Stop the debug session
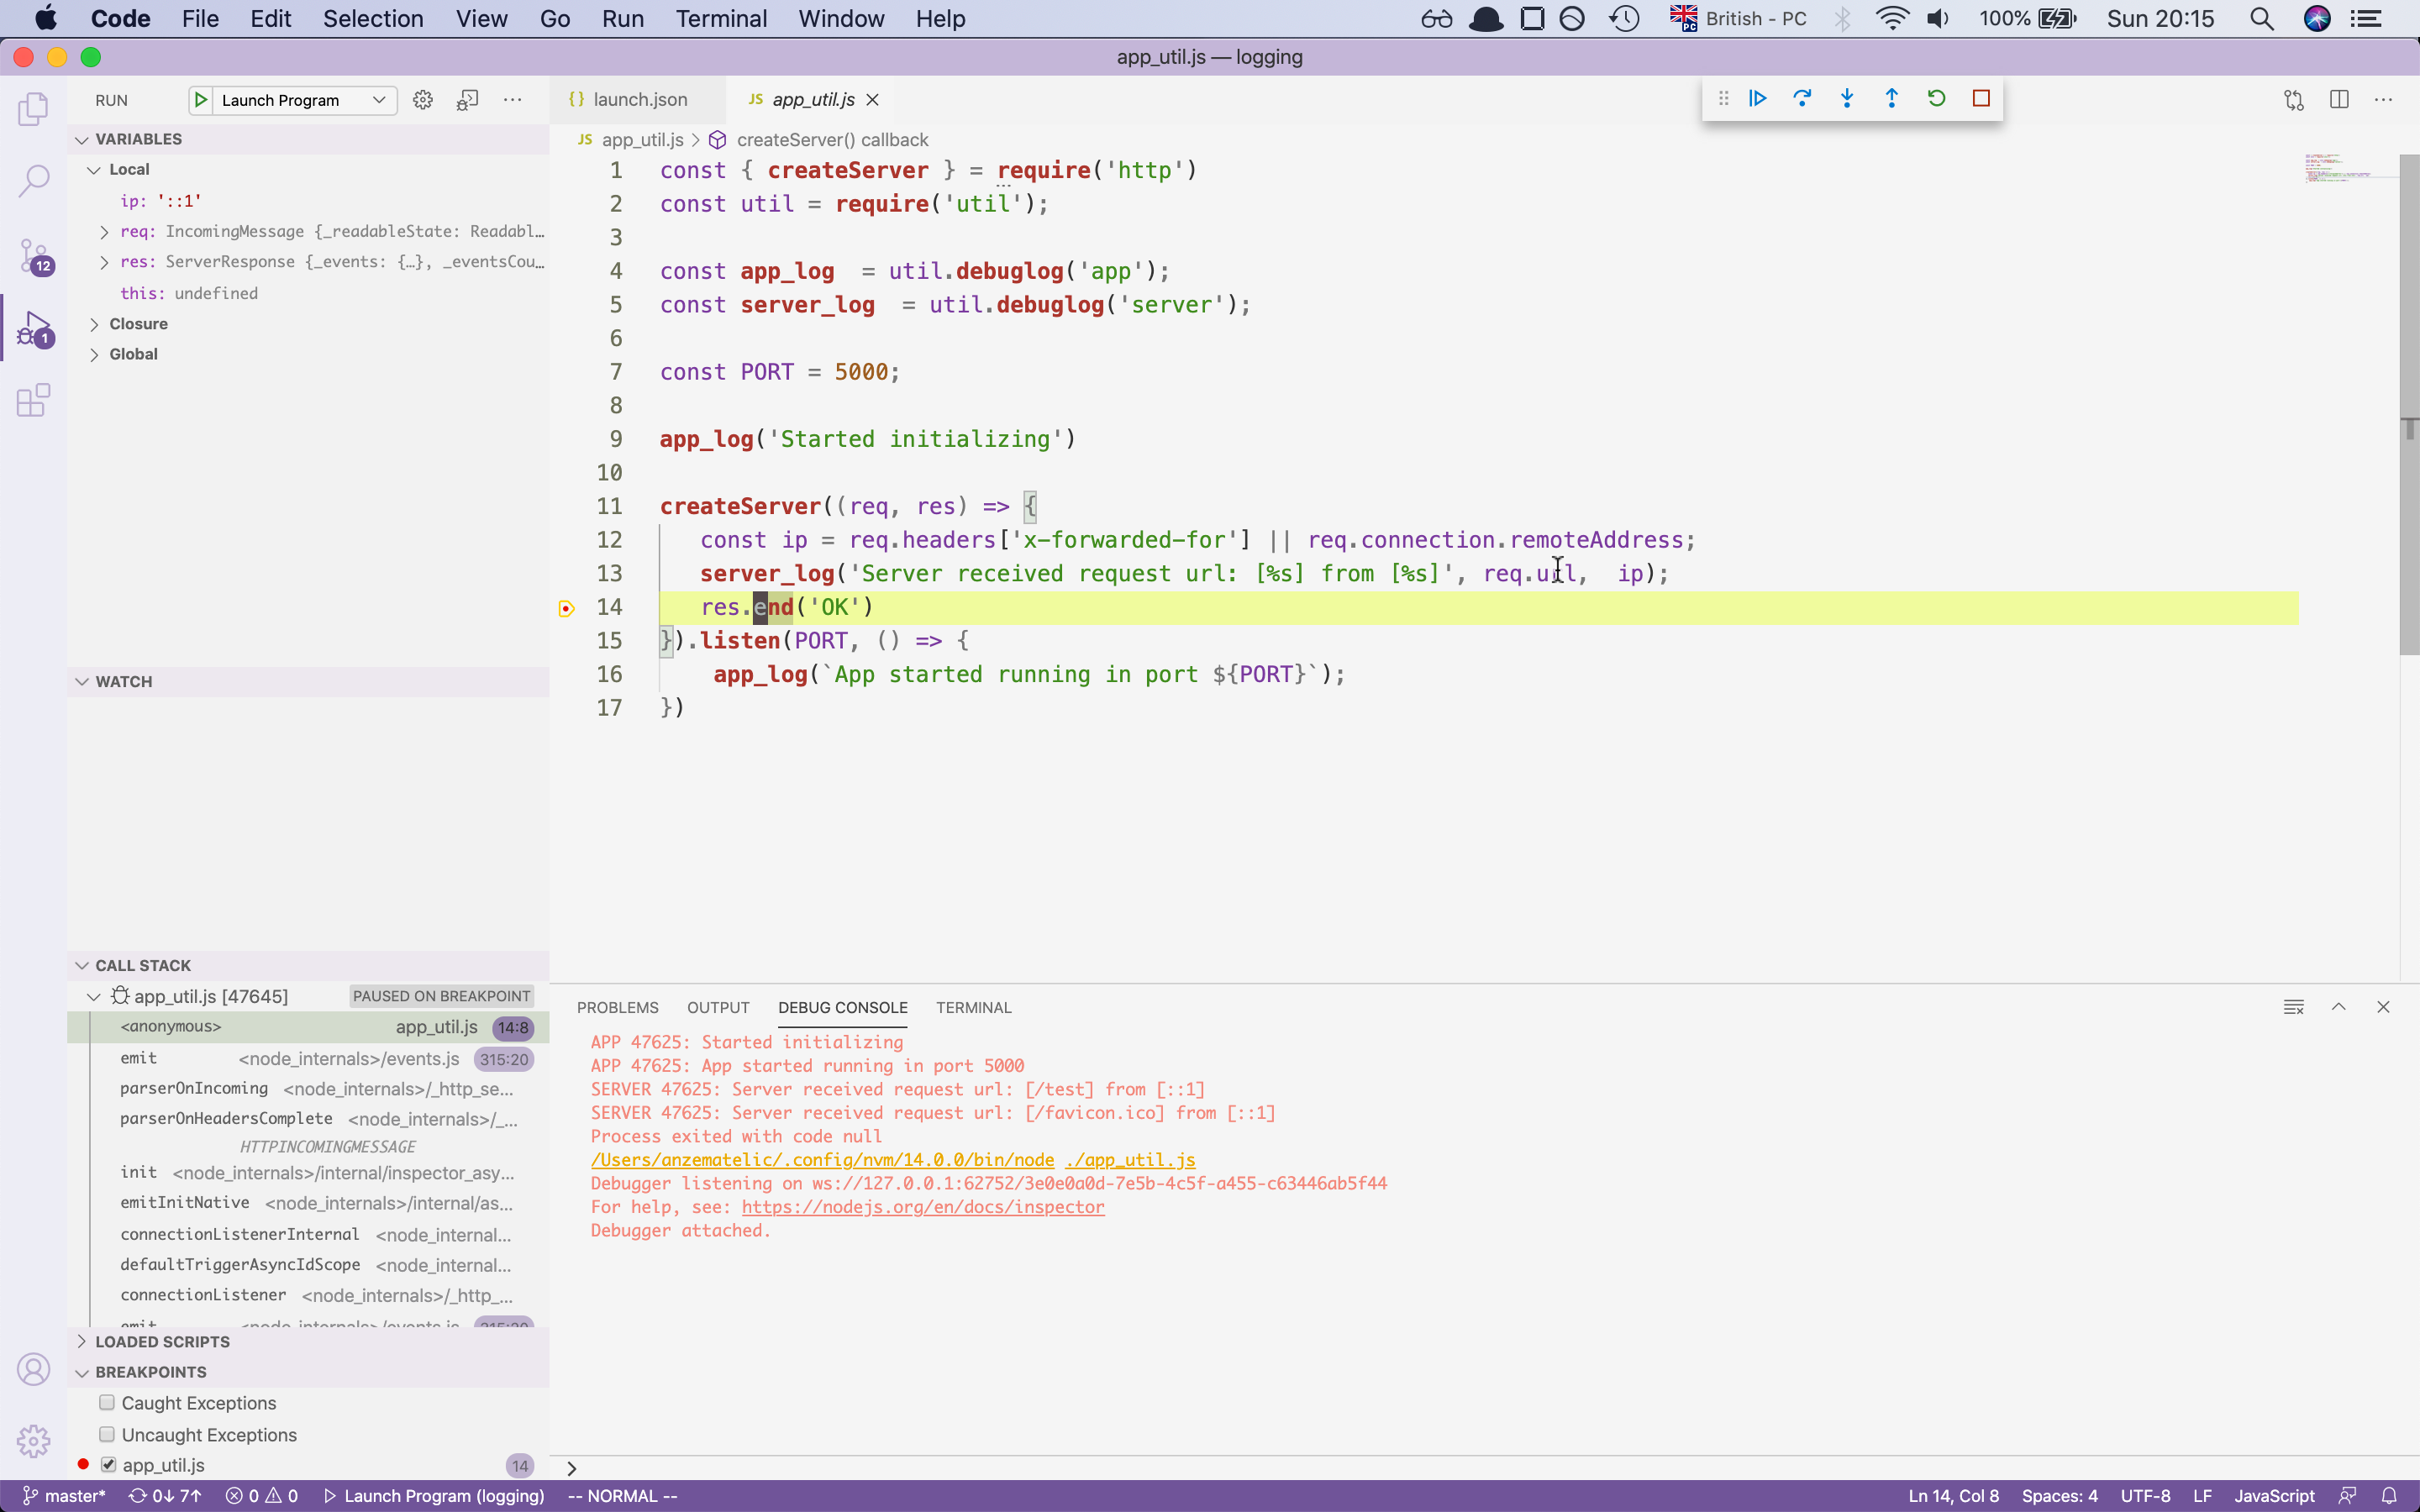 point(1980,98)
